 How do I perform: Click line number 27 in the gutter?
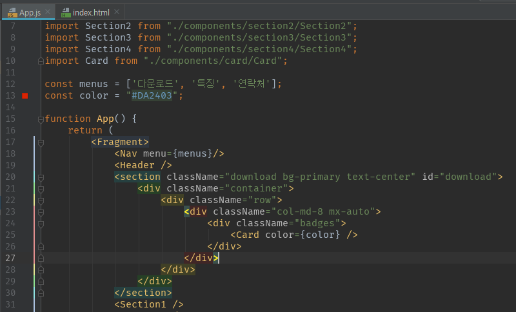[x=10, y=258]
